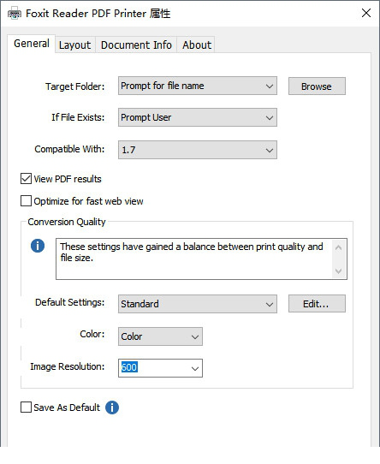Go to the About tab
Viewport: 380px width, 464px height.
click(197, 45)
